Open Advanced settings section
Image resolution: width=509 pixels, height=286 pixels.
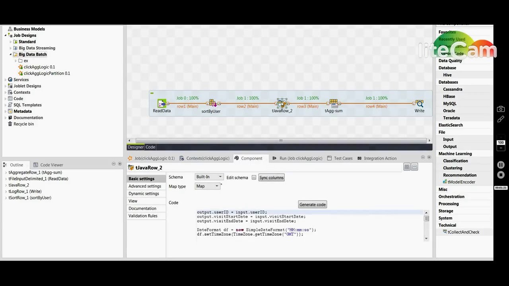click(145, 186)
